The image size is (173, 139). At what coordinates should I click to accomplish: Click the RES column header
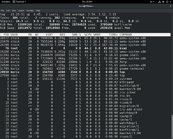pyautogui.click(x=62, y=35)
